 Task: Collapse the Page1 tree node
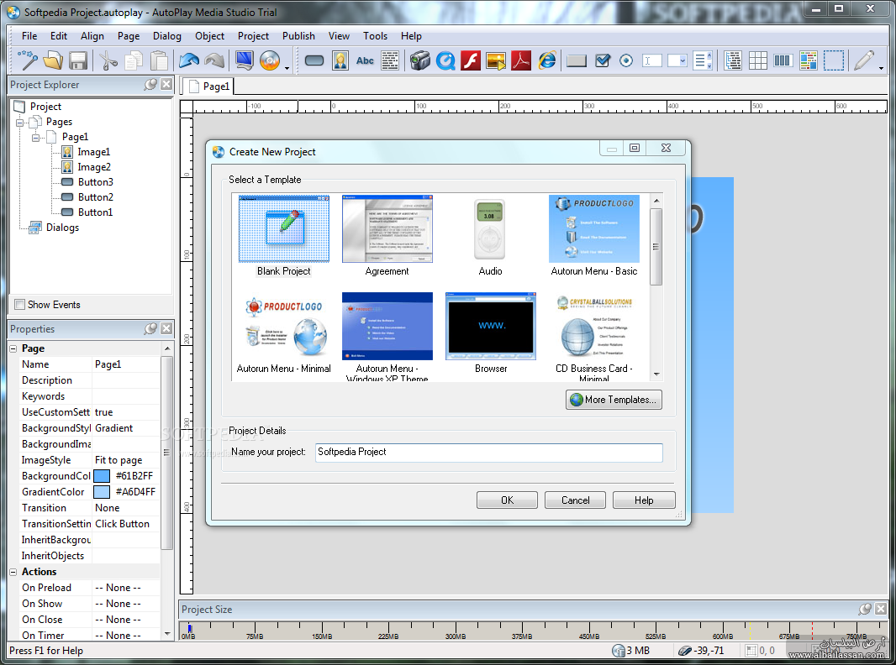pos(35,137)
